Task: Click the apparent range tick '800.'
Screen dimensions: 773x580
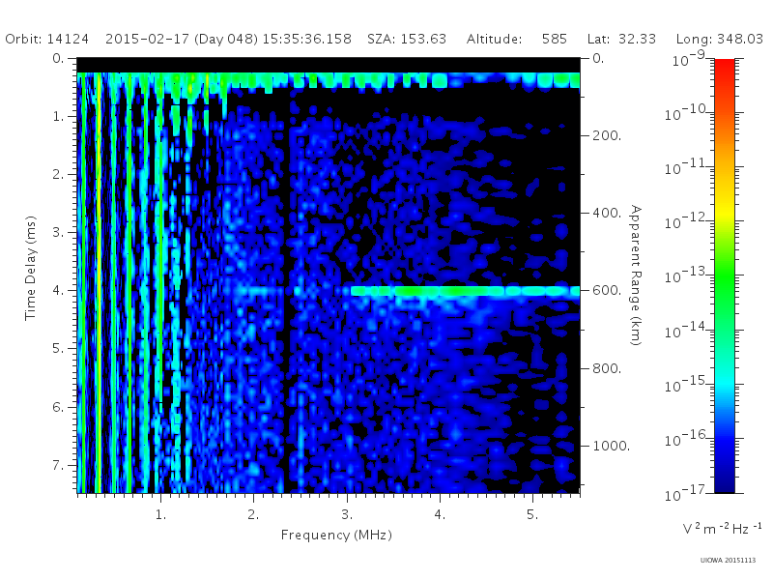Action: click(607, 368)
